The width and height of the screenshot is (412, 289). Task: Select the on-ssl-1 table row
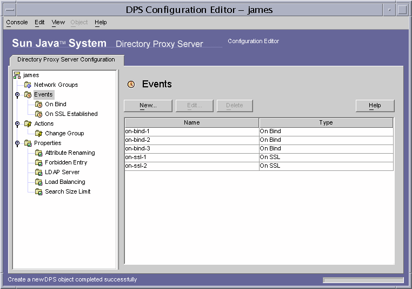pyautogui.click(x=259, y=157)
